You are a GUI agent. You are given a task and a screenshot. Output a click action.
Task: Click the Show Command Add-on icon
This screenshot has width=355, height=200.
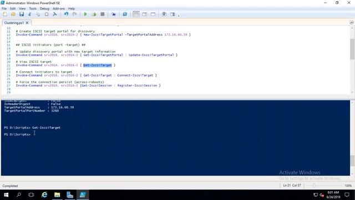(173, 14)
